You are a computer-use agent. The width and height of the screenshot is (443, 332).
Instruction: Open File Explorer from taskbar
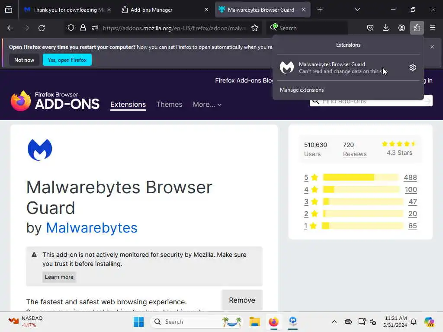coord(254,322)
